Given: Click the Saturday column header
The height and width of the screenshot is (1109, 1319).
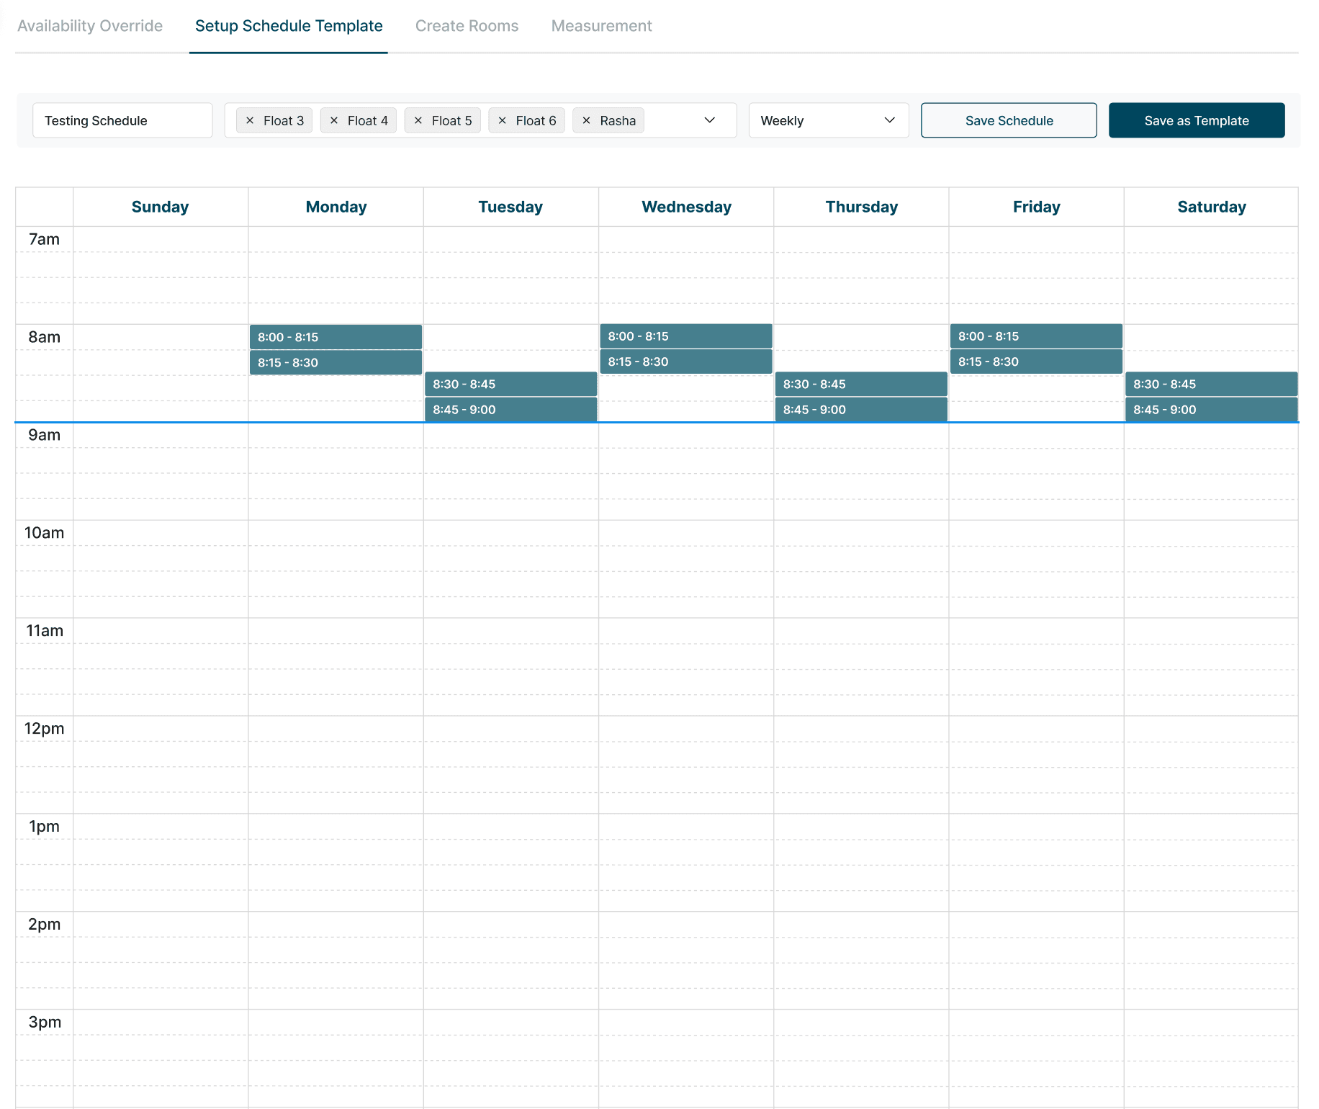Looking at the screenshot, I should pyautogui.click(x=1212, y=207).
